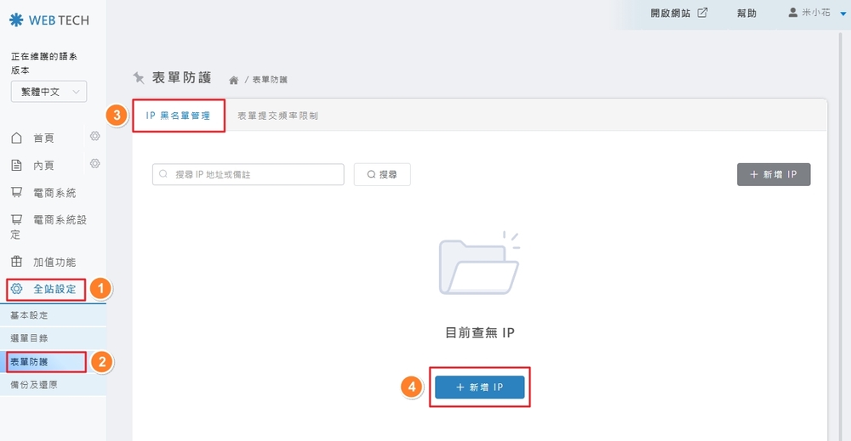Select the IP 黑名單管理 tab

[179, 115]
